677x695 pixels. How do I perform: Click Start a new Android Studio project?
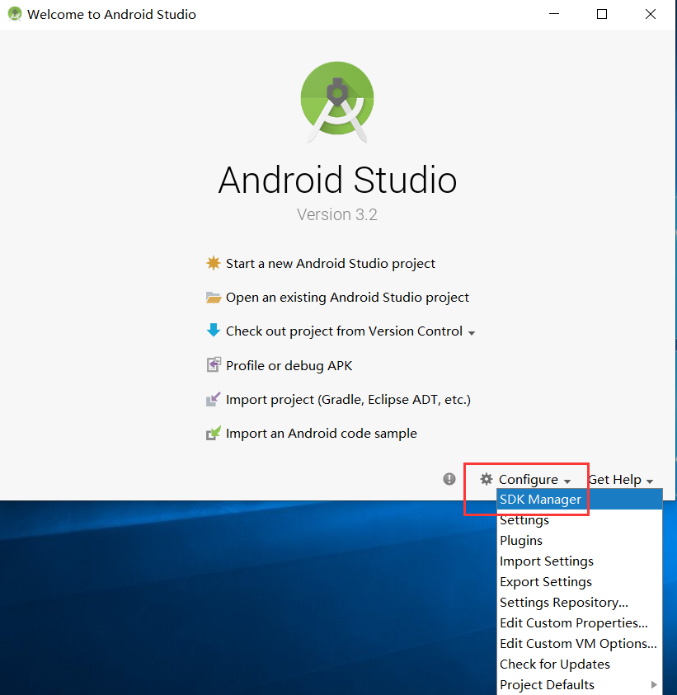(x=330, y=263)
